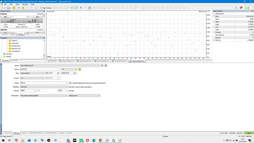Click the tile windows grid icon
Screen dimensions: 254x143
coord(90,8)
